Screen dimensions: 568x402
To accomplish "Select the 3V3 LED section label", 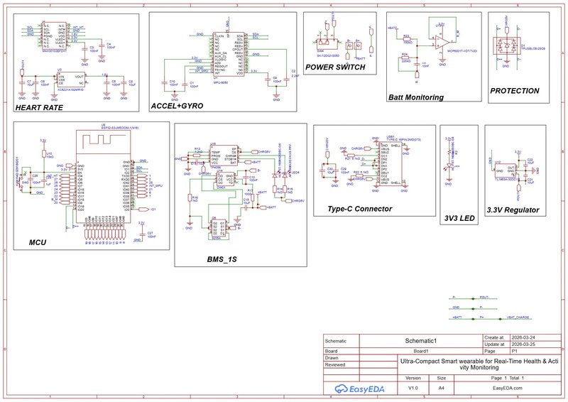I will (x=459, y=218).
